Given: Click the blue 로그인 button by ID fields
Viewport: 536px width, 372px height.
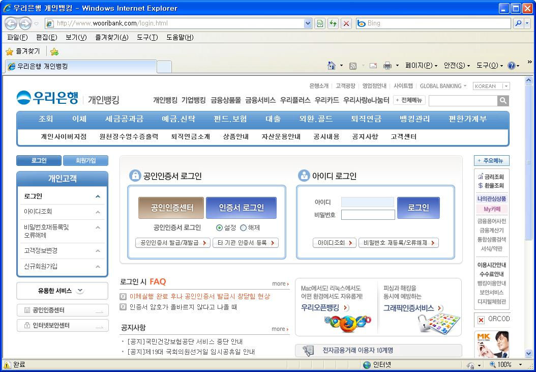Looking at the screenshot, I should (x=419, y=208).
